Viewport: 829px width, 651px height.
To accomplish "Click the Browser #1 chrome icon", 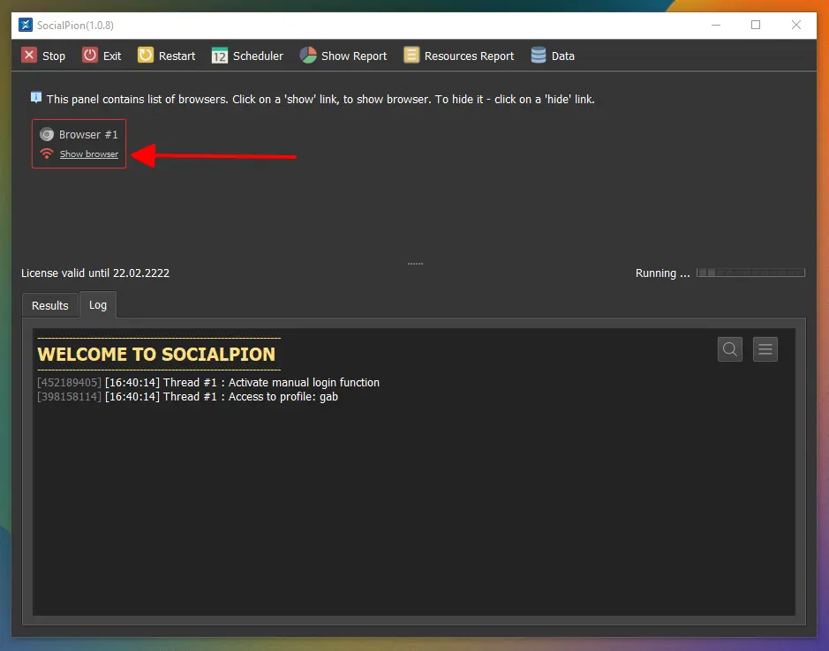I will pos(47,134).
